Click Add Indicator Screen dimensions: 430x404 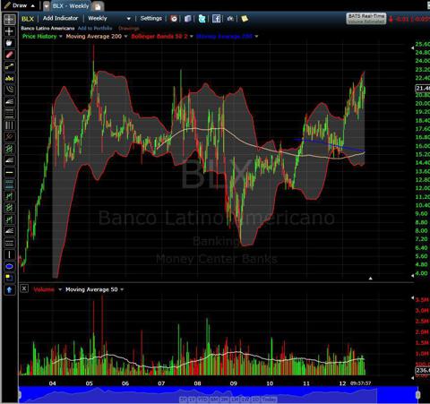click(x=60, y=18)
